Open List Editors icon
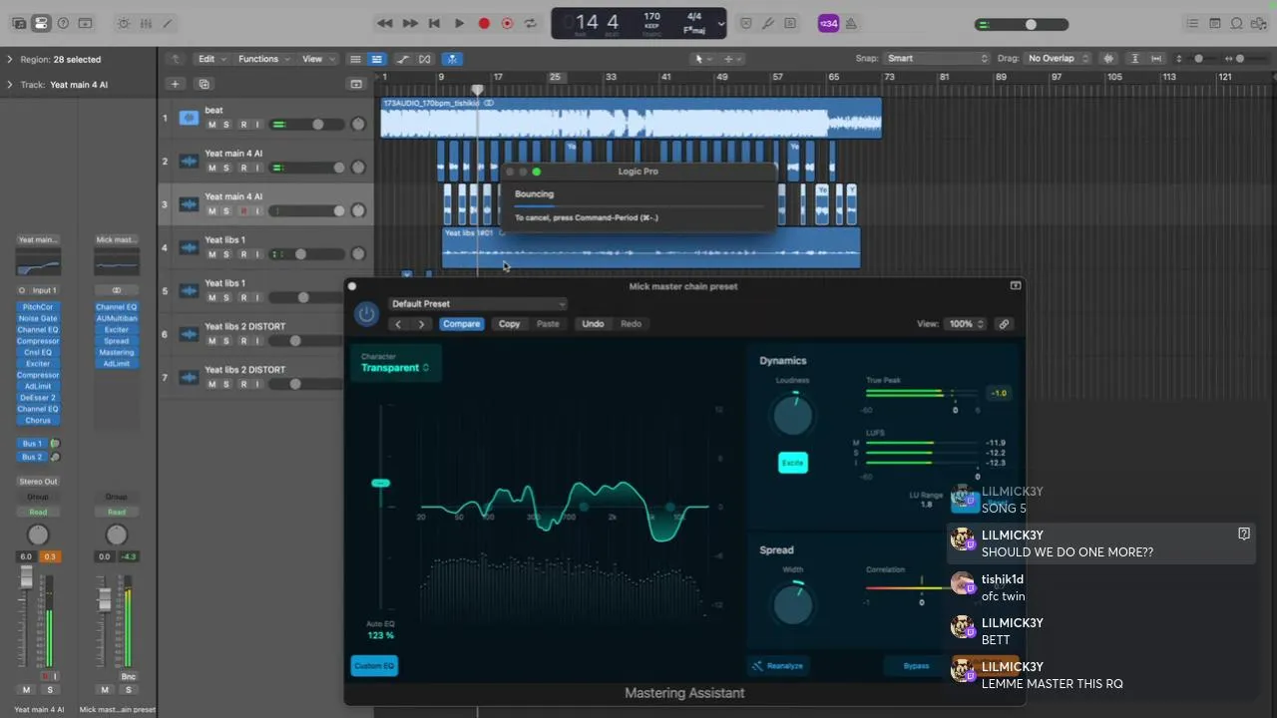1277x718 pixels. click(x=1192, y=23)
